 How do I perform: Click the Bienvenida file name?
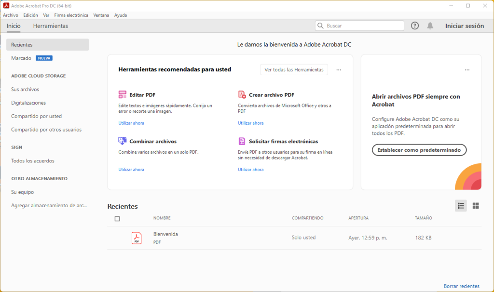165,234
